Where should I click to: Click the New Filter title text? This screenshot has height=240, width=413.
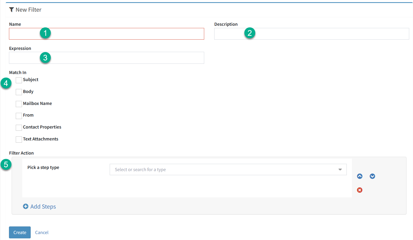coord(29,10)
